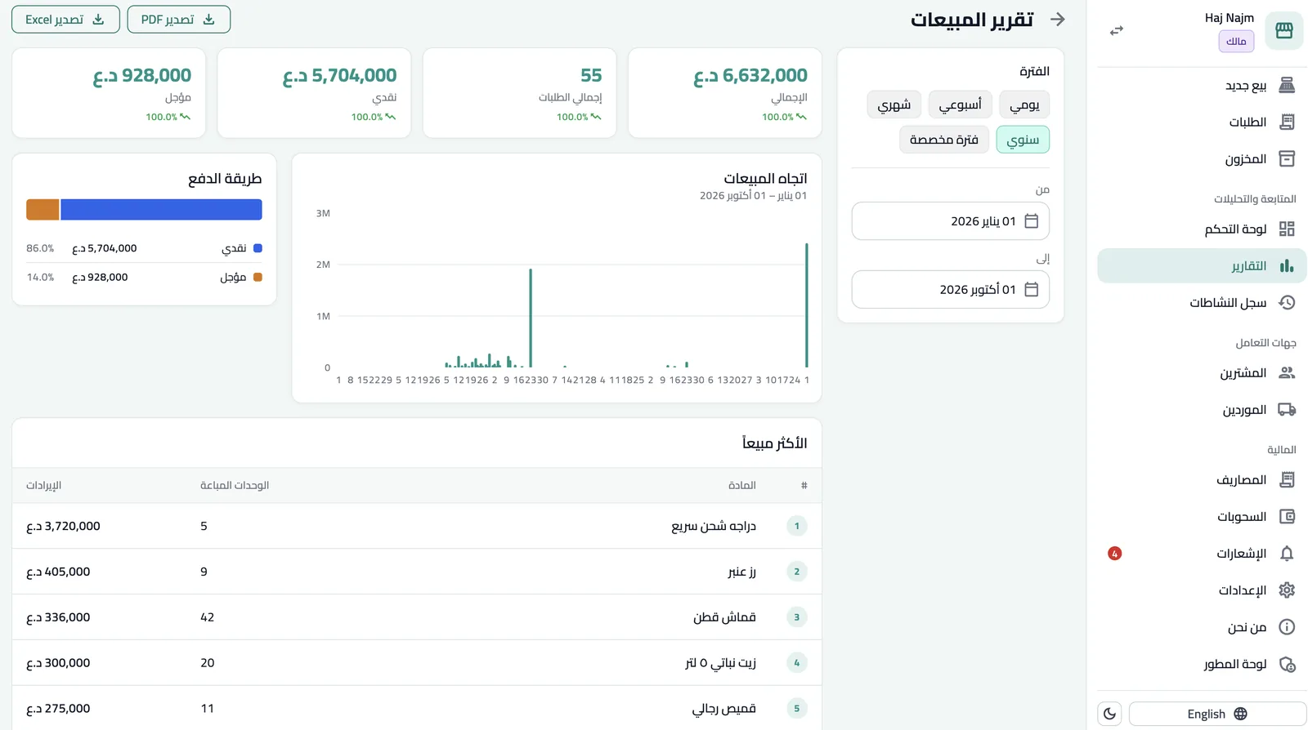1308x730 pixels.
Task: Open the inventory box icon
Action: click(1287, 158)
